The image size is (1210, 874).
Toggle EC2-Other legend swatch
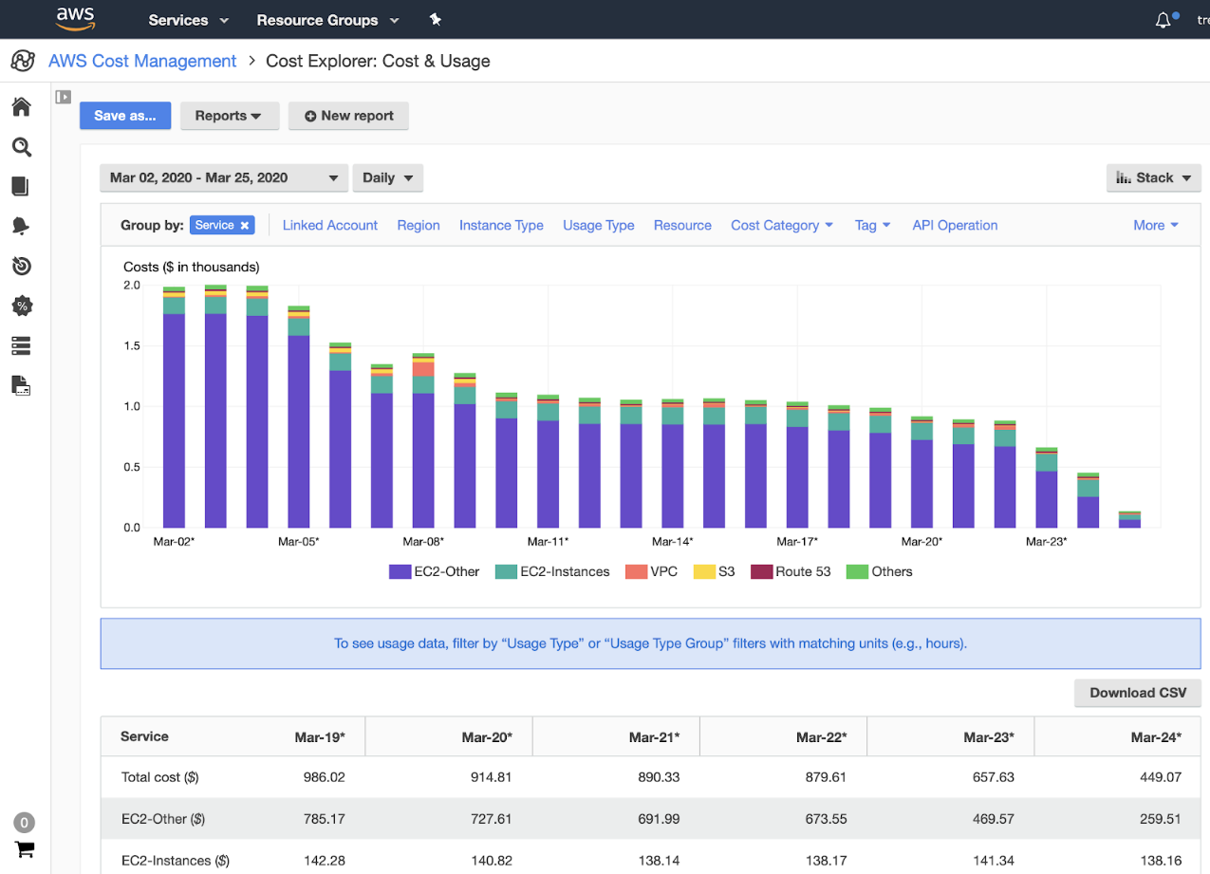coord(399,571)
